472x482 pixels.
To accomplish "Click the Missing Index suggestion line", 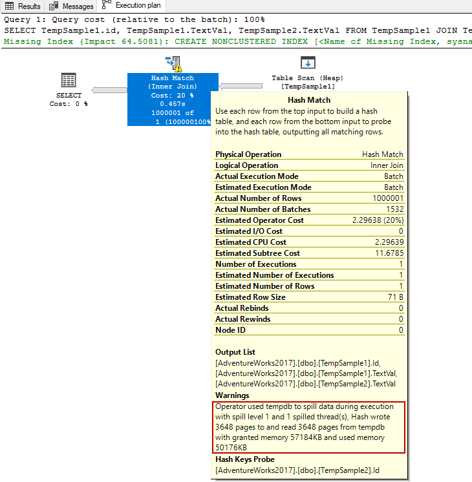I will (238, 41).
